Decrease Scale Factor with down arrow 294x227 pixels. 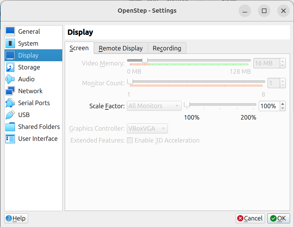pyautogui.click(x=282, y=108)
